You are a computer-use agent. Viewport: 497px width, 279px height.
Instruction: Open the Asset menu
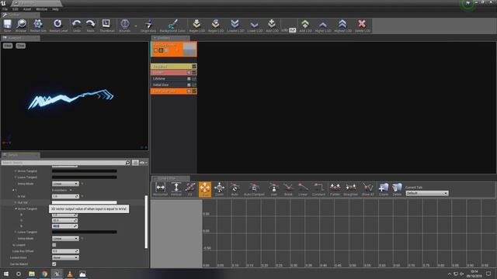click(x=27, y=9)
